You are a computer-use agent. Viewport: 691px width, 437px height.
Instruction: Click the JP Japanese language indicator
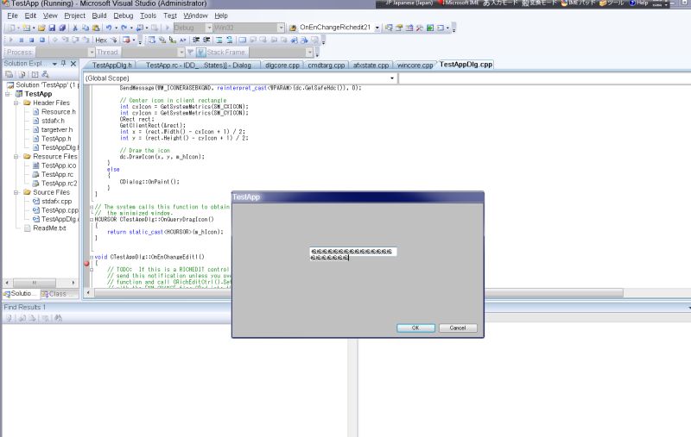pyautogui.click(x=409, y=3)
